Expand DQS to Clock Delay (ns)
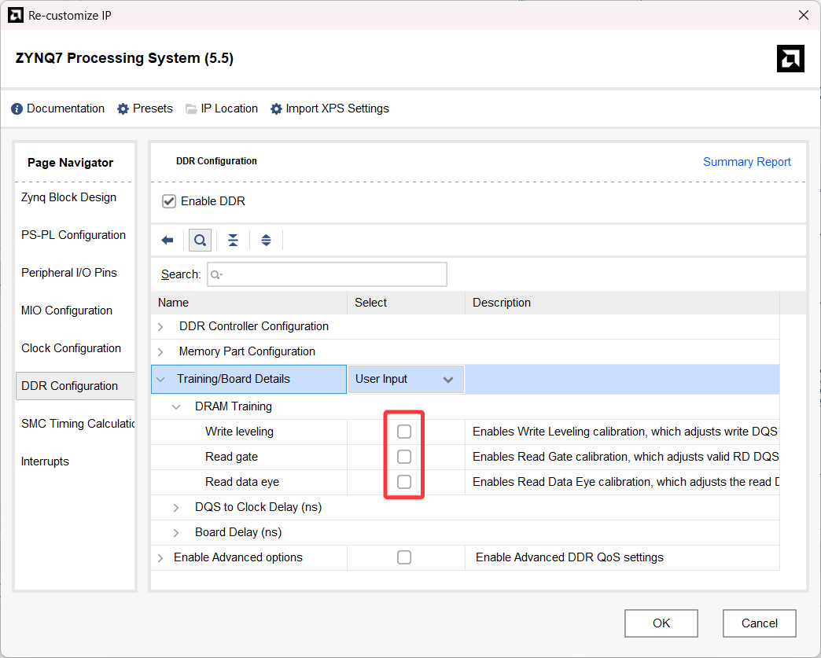Image resolution: width=821 pixels, height=658 pixels. [176, 508]
